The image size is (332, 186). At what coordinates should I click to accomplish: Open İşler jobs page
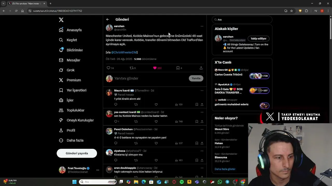pos(66,100)
